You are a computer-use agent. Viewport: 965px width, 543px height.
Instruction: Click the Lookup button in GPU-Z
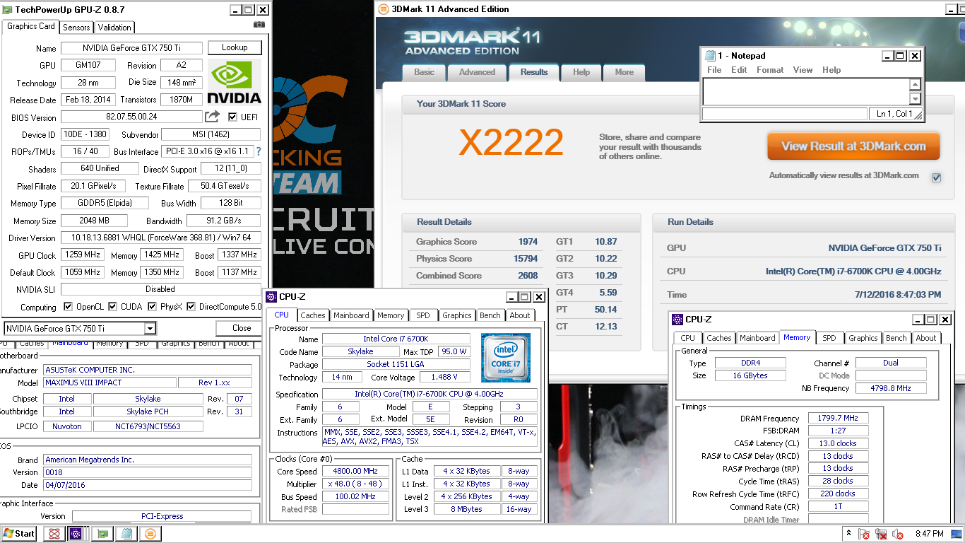point(235,47)
